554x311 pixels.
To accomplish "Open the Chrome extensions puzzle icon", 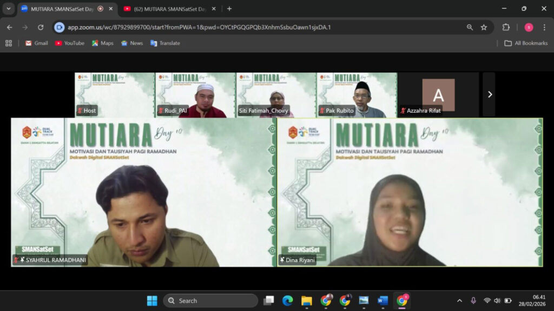I will pyautogui.click(x=505, y=26).
